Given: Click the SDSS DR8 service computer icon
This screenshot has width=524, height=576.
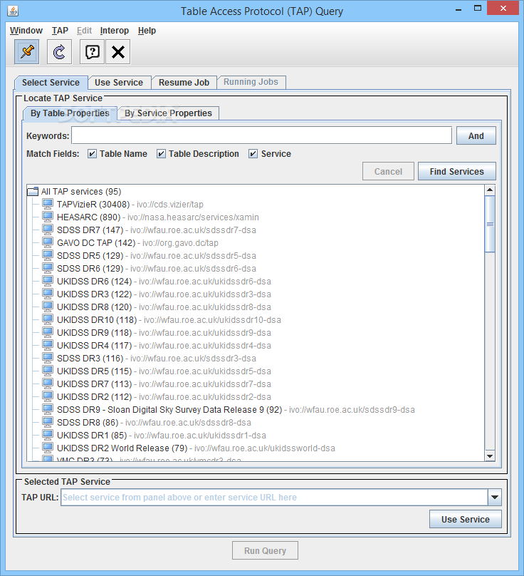Looking at the screenshot, I should pos(48,423).
